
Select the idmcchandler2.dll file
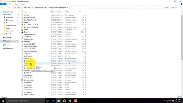point(29,44)
